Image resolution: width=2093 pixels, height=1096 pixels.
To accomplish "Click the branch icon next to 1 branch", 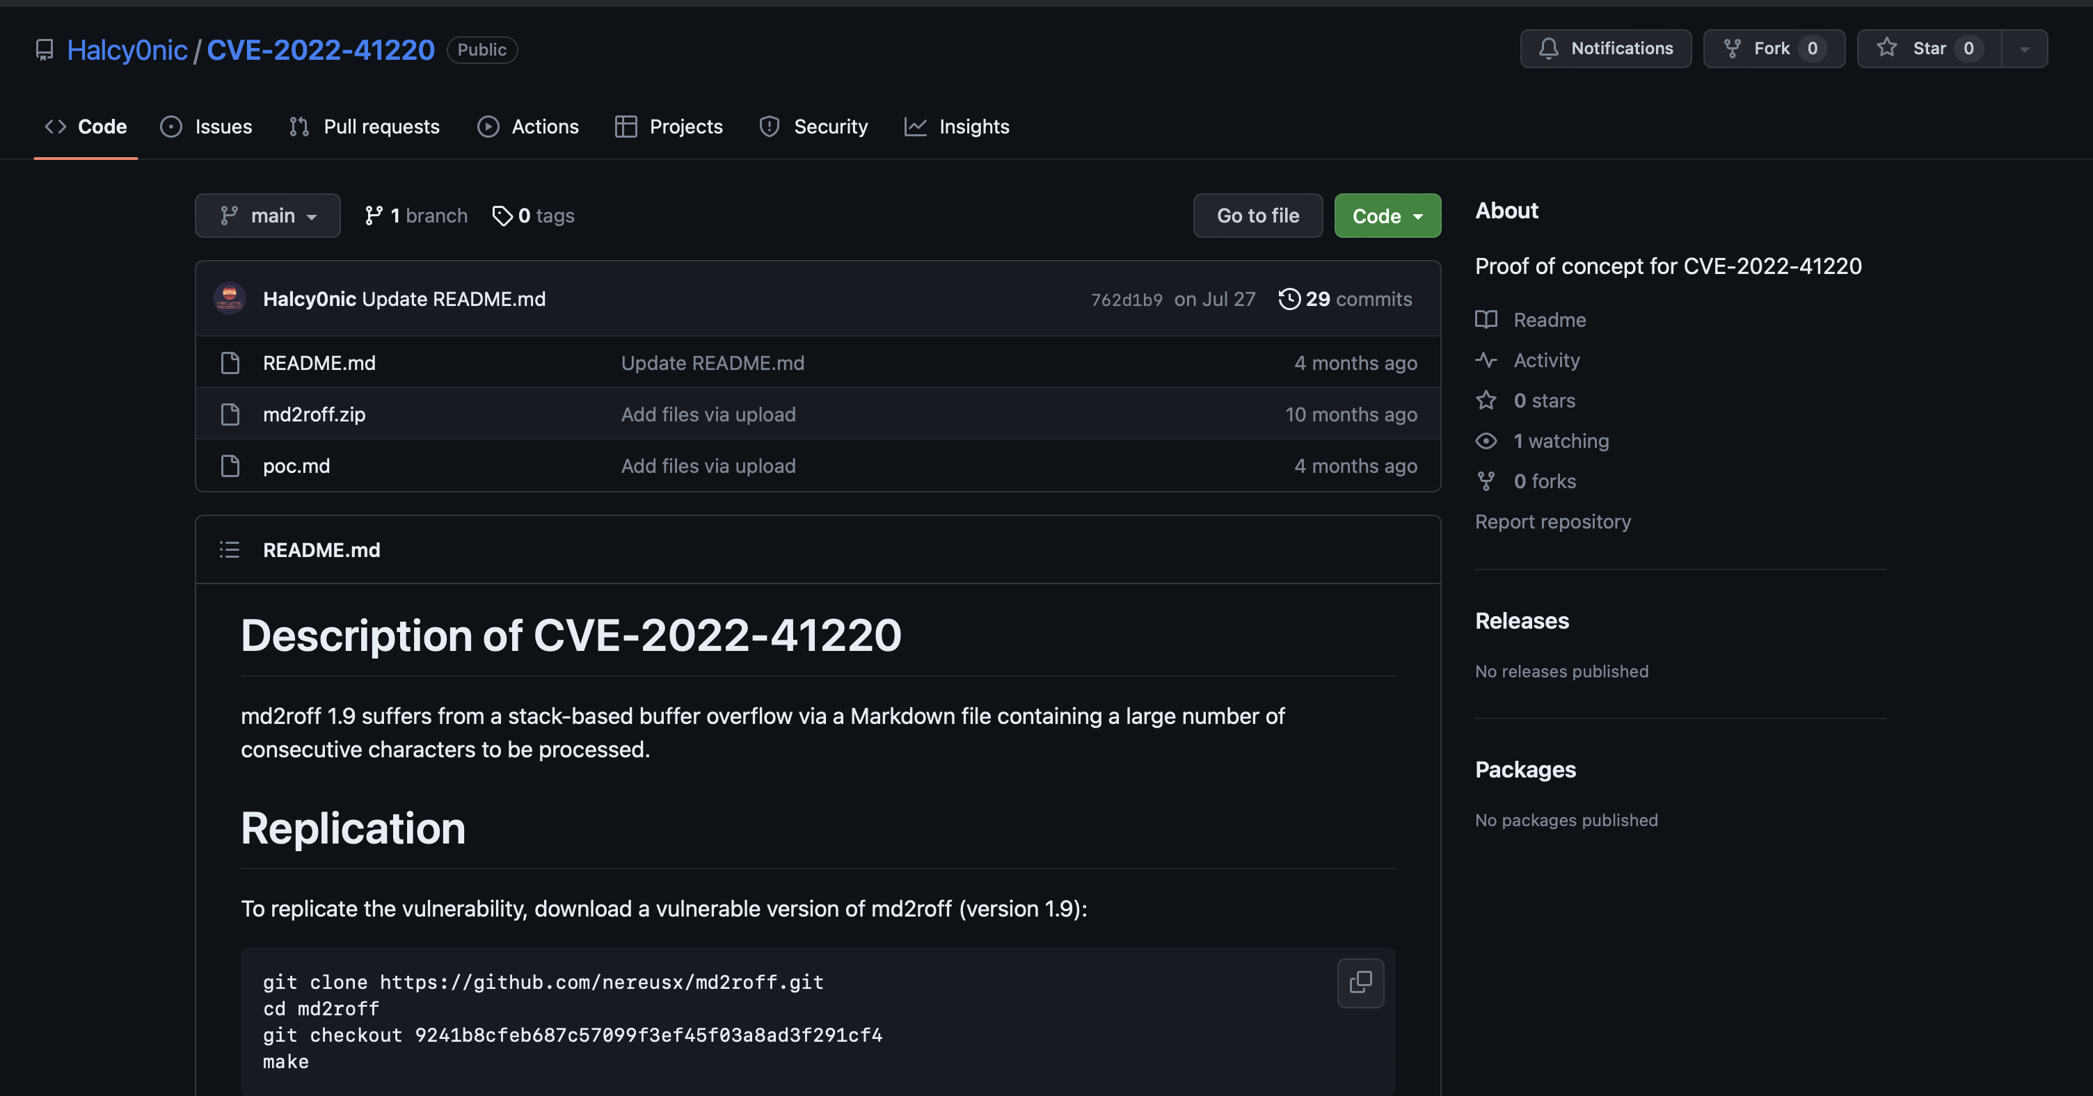I will 374,216.
